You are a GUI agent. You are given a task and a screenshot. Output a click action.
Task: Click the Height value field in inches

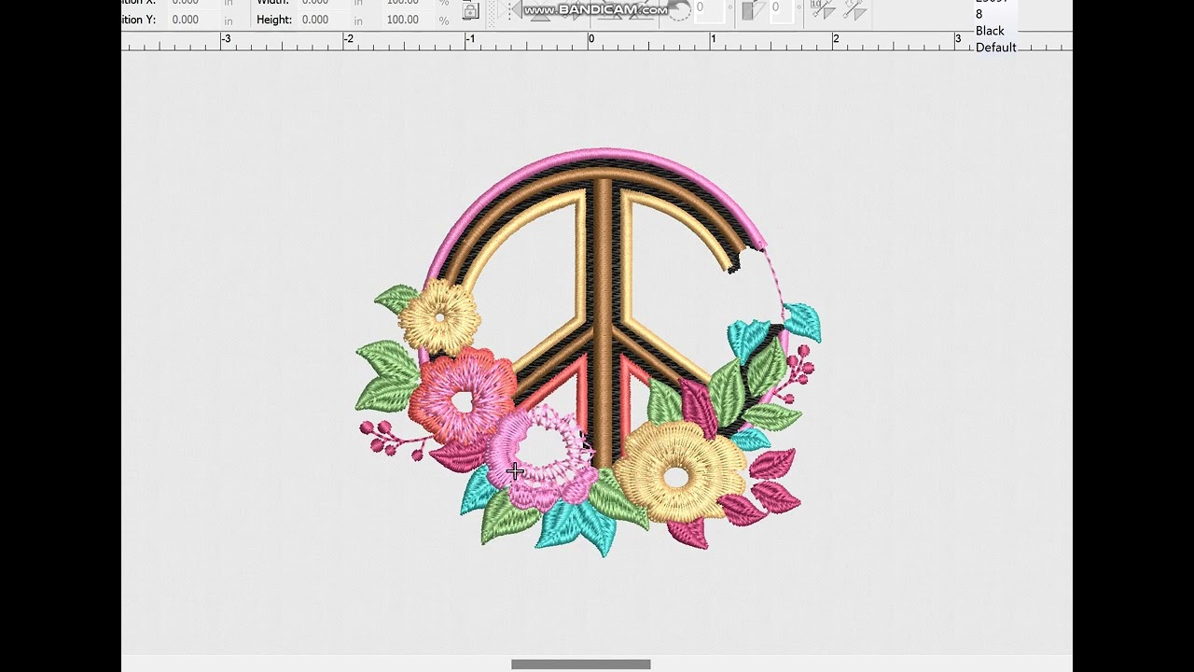(323, 20)
